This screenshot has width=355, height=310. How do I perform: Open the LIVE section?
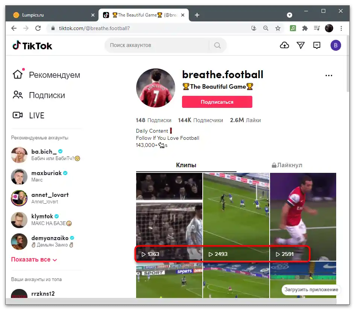click(x=29, y=115)
